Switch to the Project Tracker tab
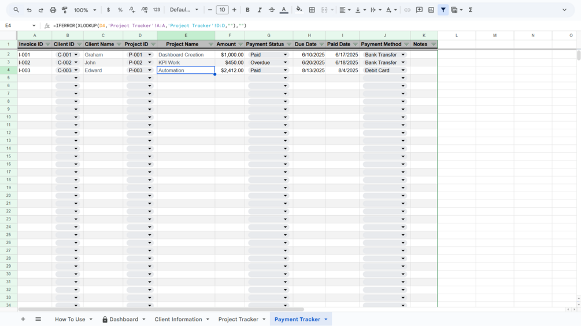Image resolution: width=581 pixels, height=326 pixels. [238, 319]
